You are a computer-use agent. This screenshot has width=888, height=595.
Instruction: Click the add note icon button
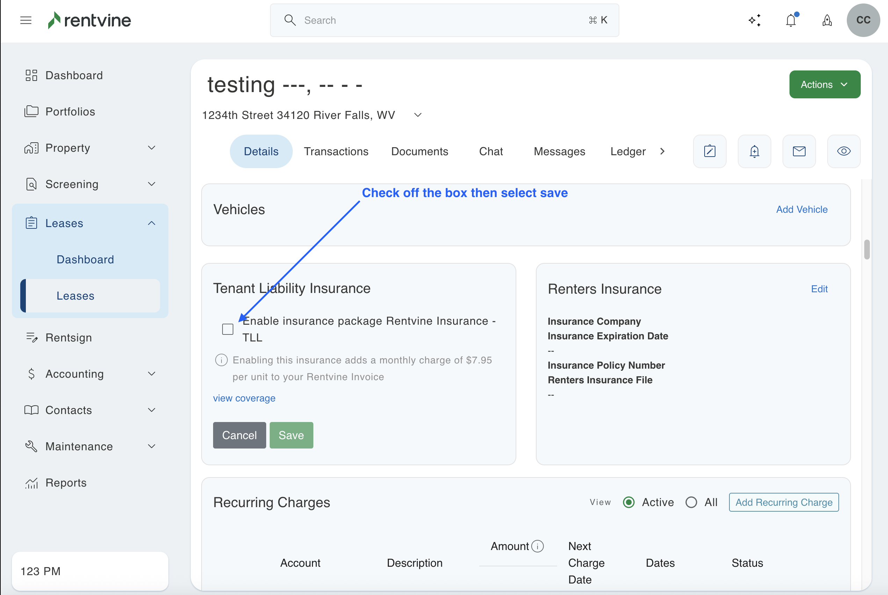pyautogui.click(x=709, y=151)
